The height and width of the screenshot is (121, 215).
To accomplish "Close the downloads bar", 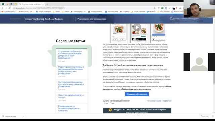I will [213, 116].
